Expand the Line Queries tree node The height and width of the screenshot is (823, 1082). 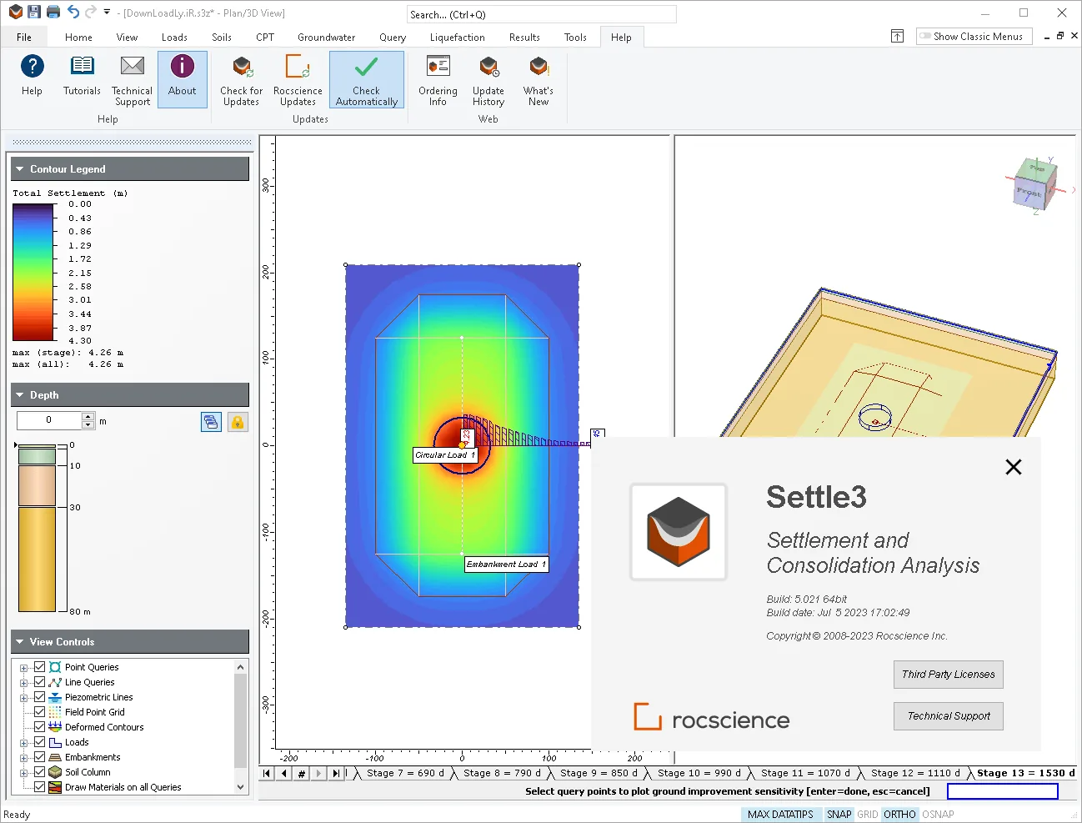click(23, 683)
